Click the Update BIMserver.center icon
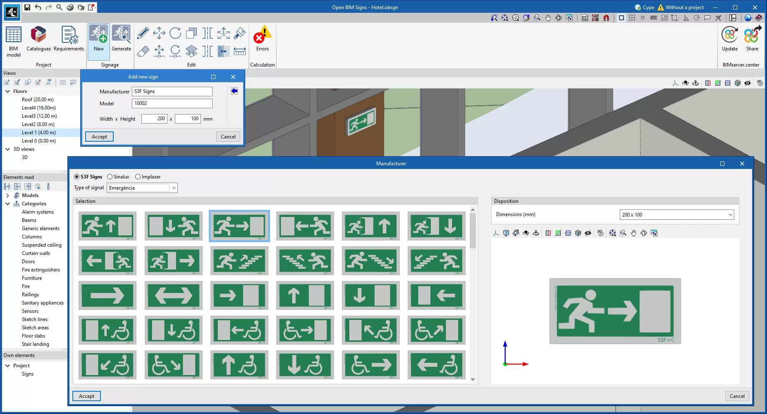 (x=730, y=38)
